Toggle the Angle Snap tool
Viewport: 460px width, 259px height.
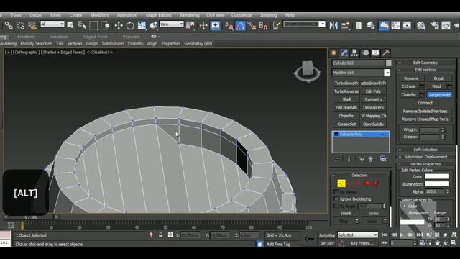(x=240, y=26)
